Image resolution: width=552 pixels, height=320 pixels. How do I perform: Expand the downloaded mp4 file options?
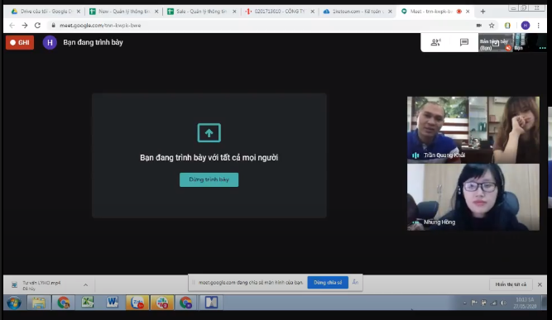pos(85,284)
